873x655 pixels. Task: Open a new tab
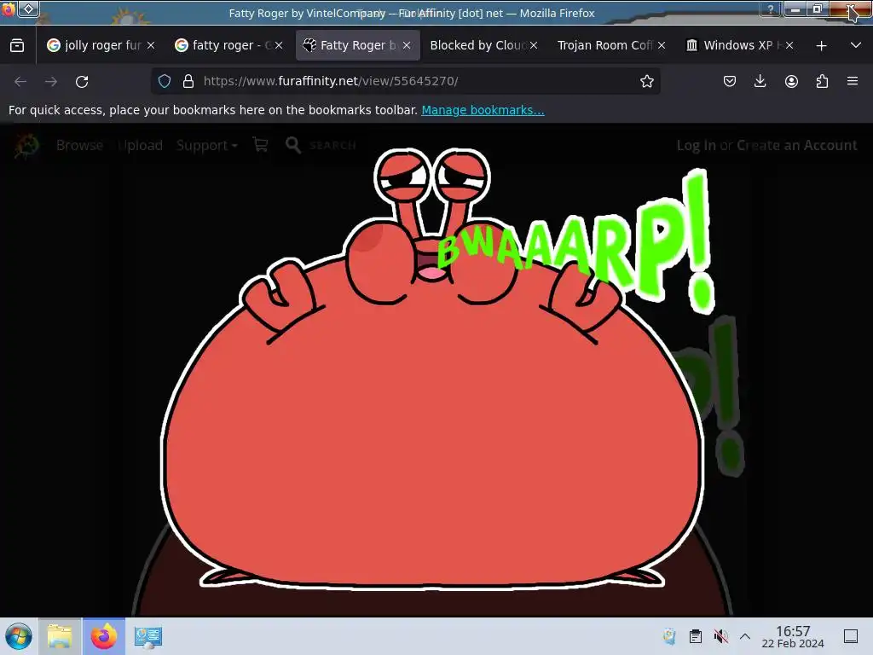[821, 46]
